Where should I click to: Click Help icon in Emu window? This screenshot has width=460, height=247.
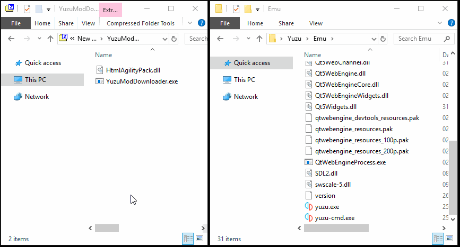[452, 23]
